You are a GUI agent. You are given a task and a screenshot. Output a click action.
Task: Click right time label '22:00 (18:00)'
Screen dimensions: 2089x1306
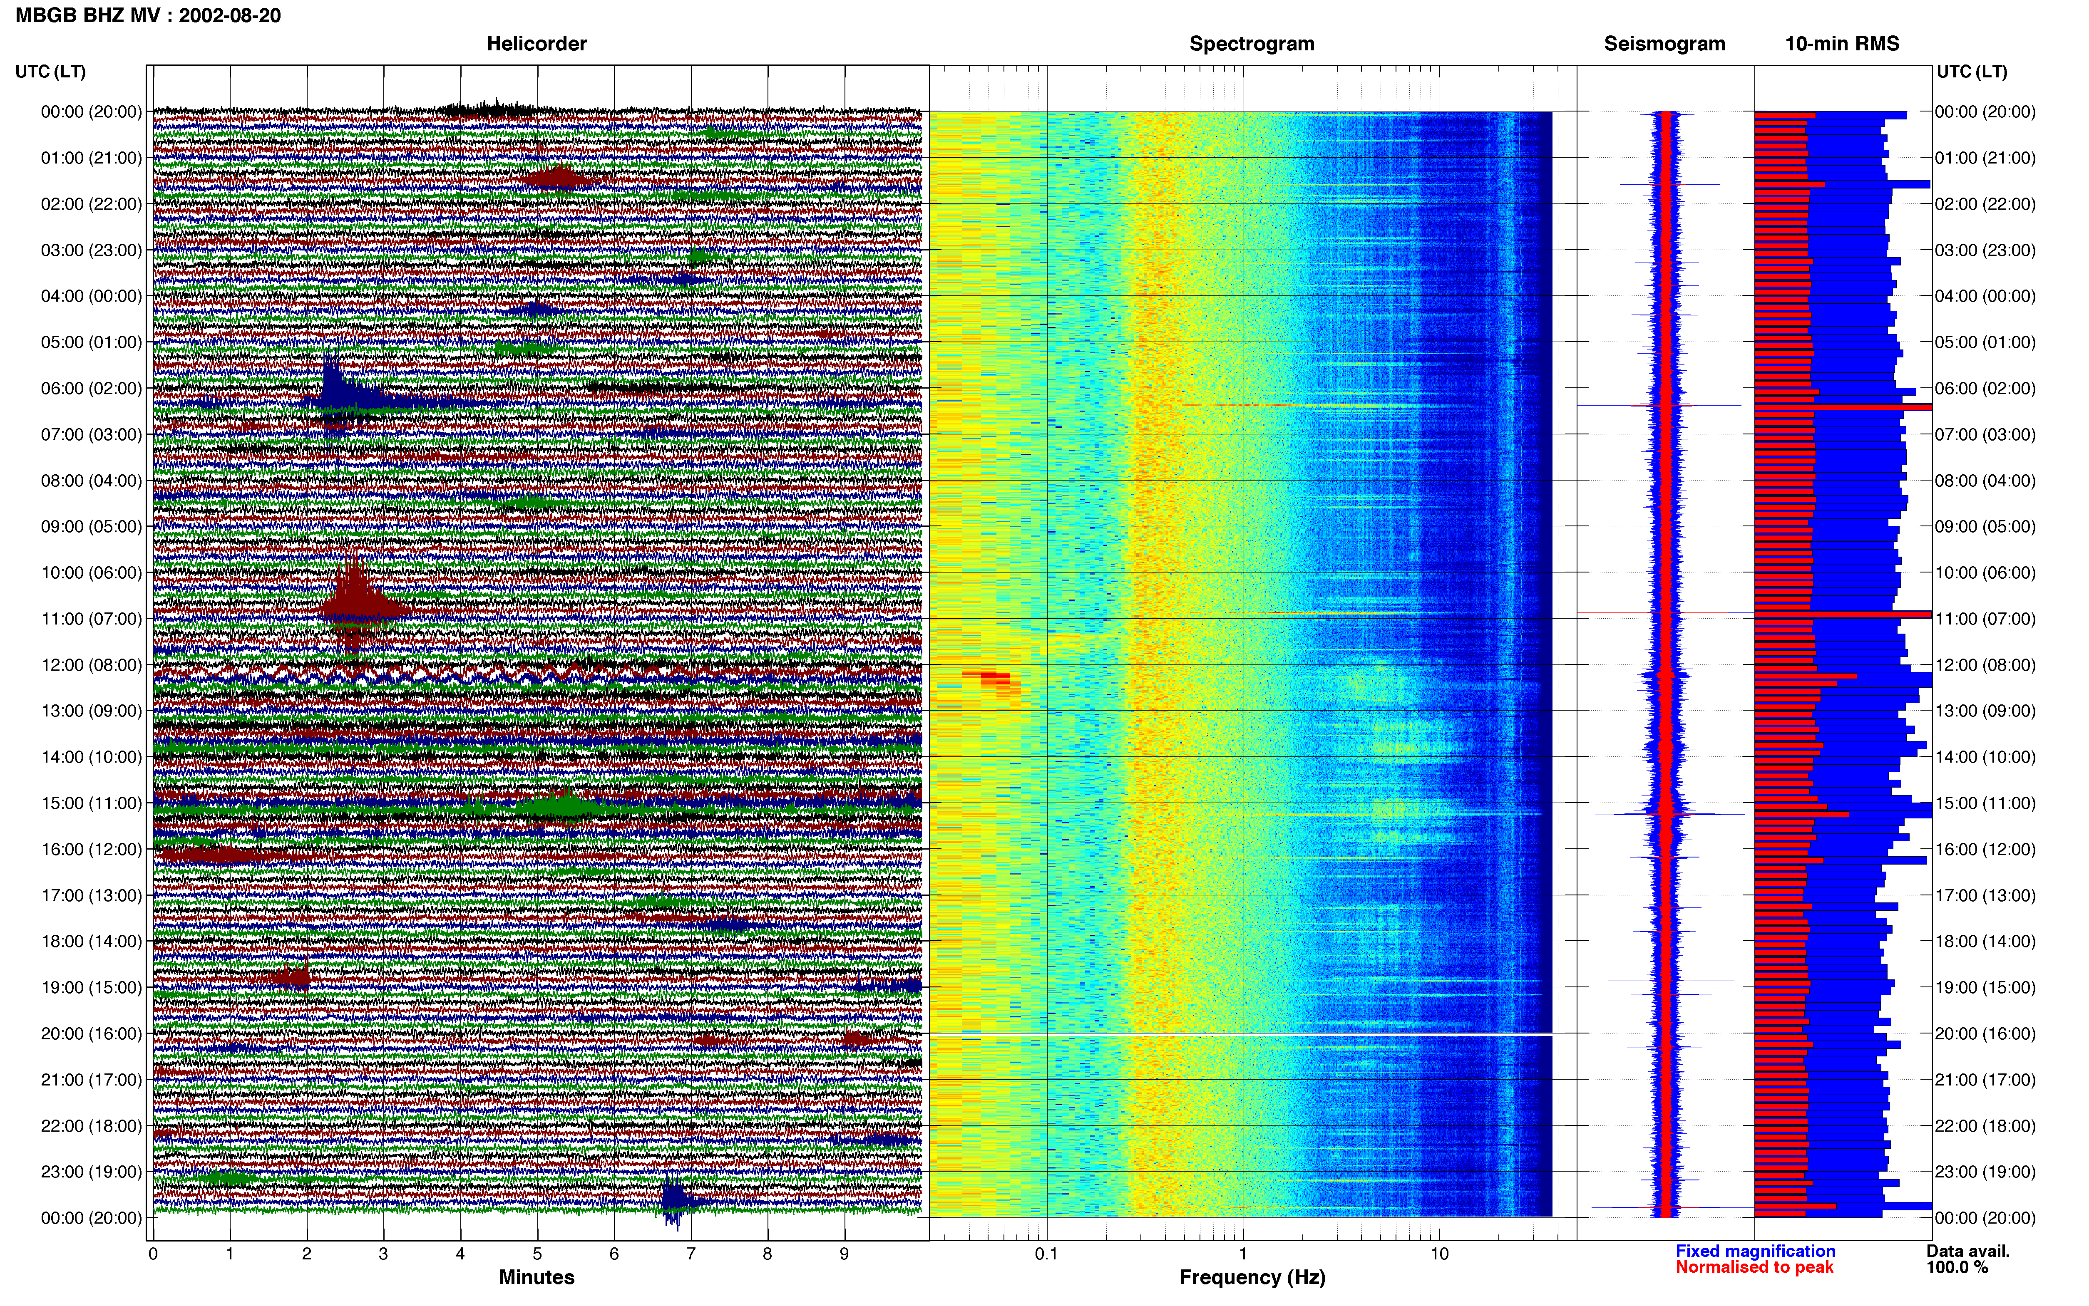click(x=1985, y=1126)
